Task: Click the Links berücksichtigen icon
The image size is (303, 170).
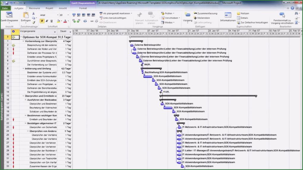Action: [101, 18]
